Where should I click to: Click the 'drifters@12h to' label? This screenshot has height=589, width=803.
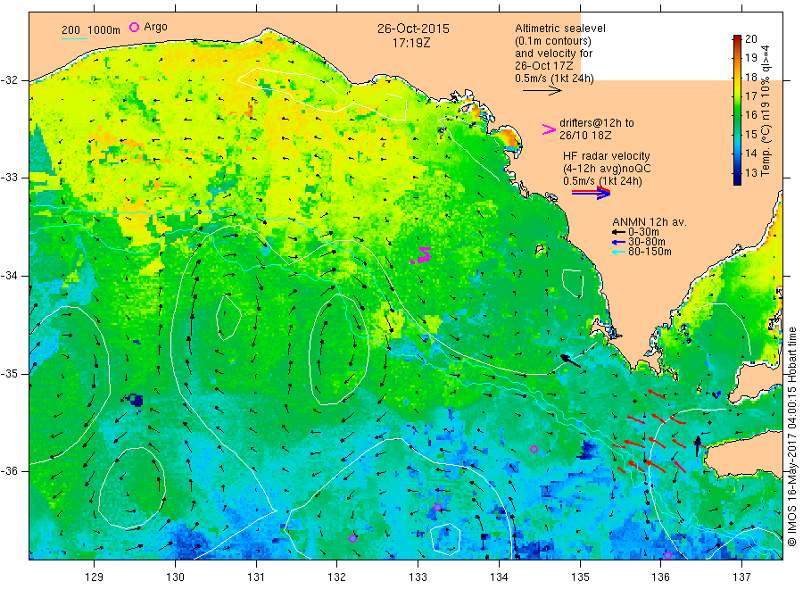tap(597, 123)
